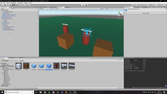The image size is (167, 94).
Task: Select FloatingDamageText in Hierarchy
Action: (9, 30)
